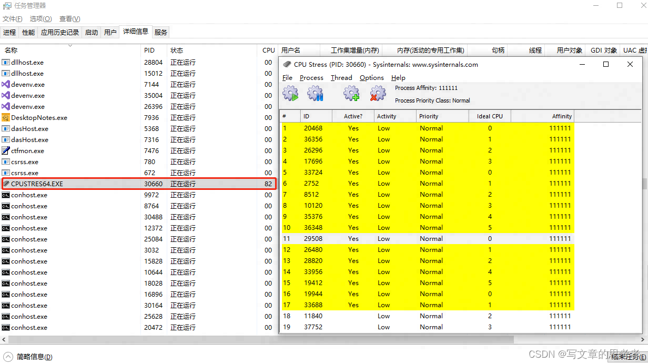Sort threads by Active? column header
Screen dimensions: 648x364
pyautogui.click(x=353, y=116)
